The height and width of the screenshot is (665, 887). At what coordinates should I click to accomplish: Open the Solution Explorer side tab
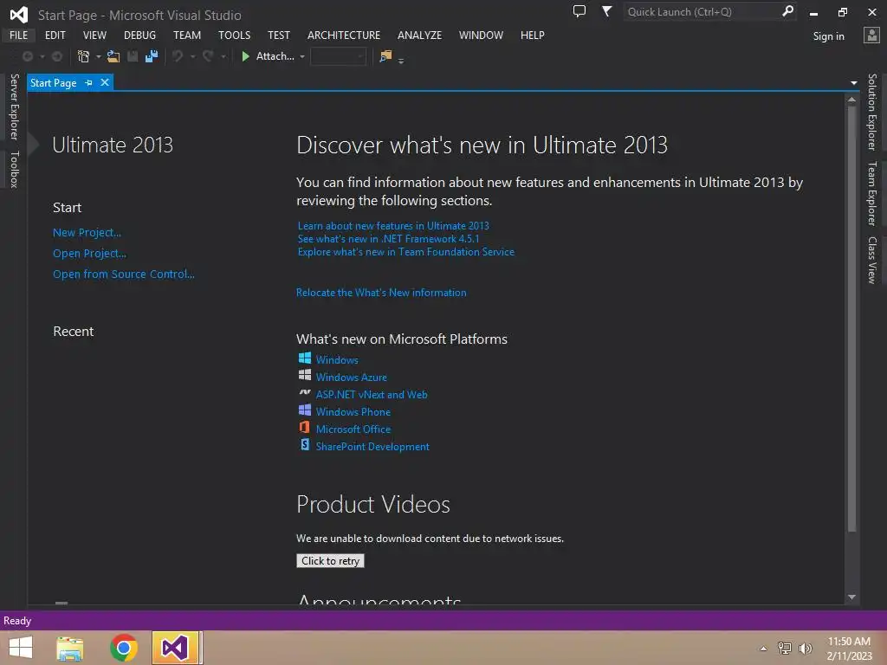tap(872, 112)
